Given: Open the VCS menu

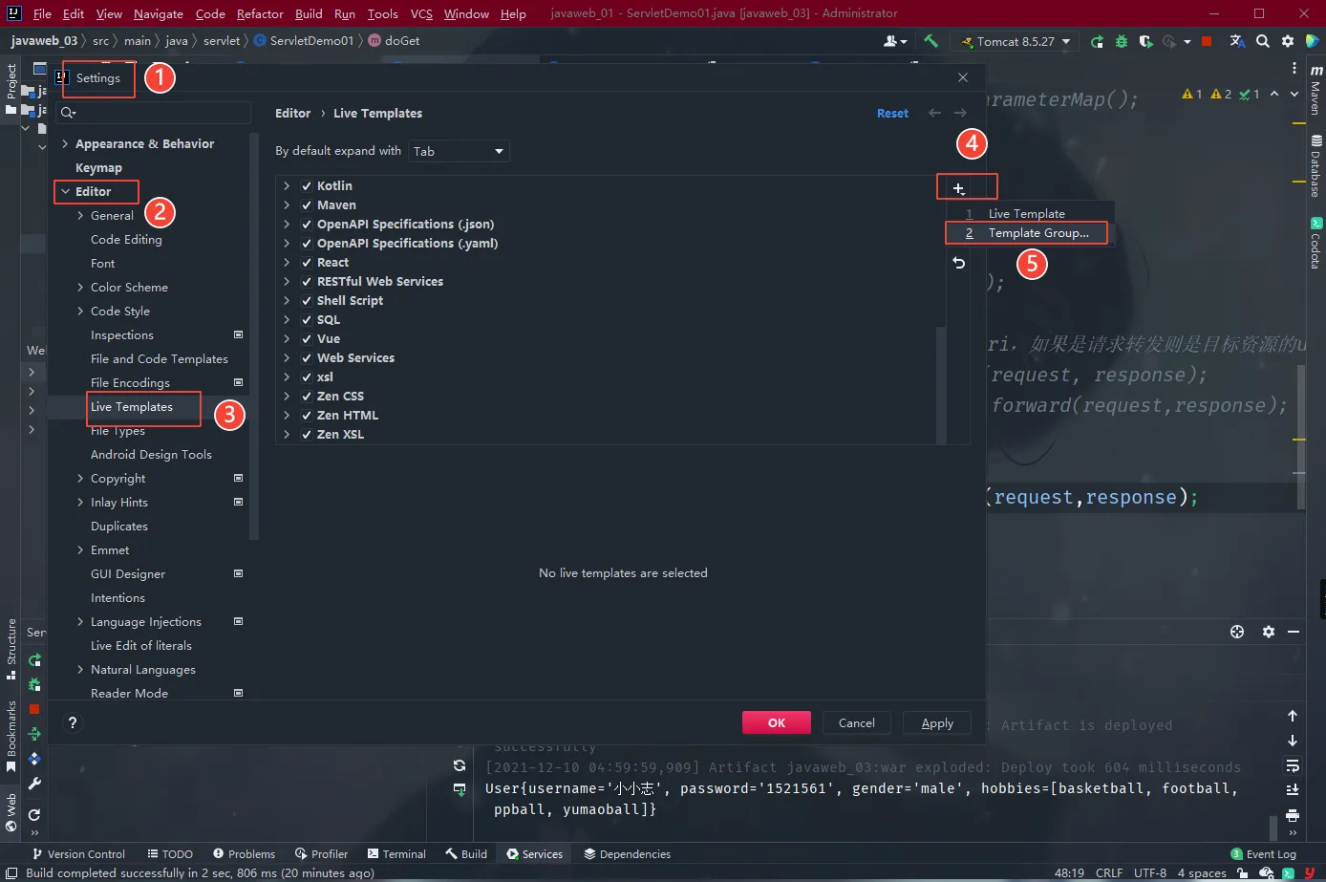Looking at the screenshot, I should (x=421, y=13).
